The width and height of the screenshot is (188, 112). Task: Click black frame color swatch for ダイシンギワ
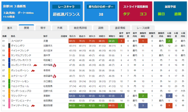click(x=9, y=46)
